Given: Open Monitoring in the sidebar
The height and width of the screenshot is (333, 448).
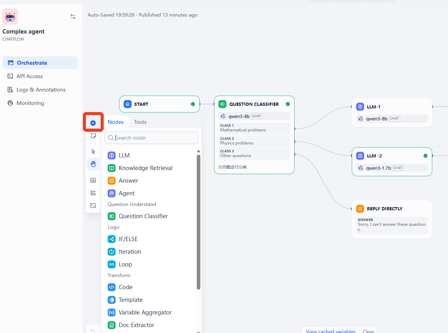Looking at the screenshot, I should click(x=40, y=103).
